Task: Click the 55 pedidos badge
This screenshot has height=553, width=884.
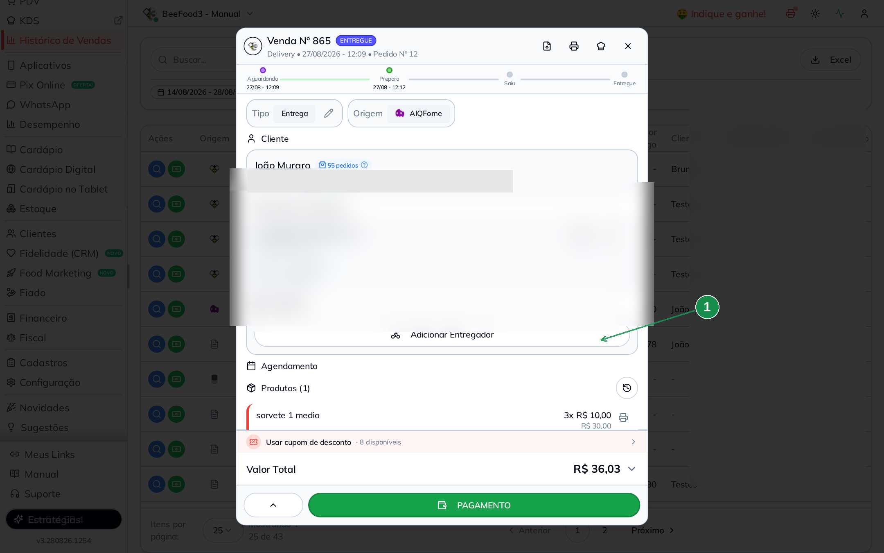Action: [x=343, y=165]
